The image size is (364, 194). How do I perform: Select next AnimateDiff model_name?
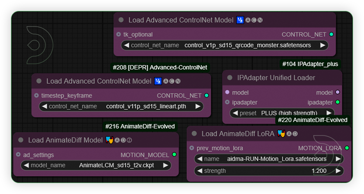(x=165, y=165)
